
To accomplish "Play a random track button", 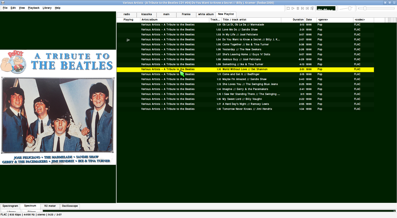I will 312,8.
